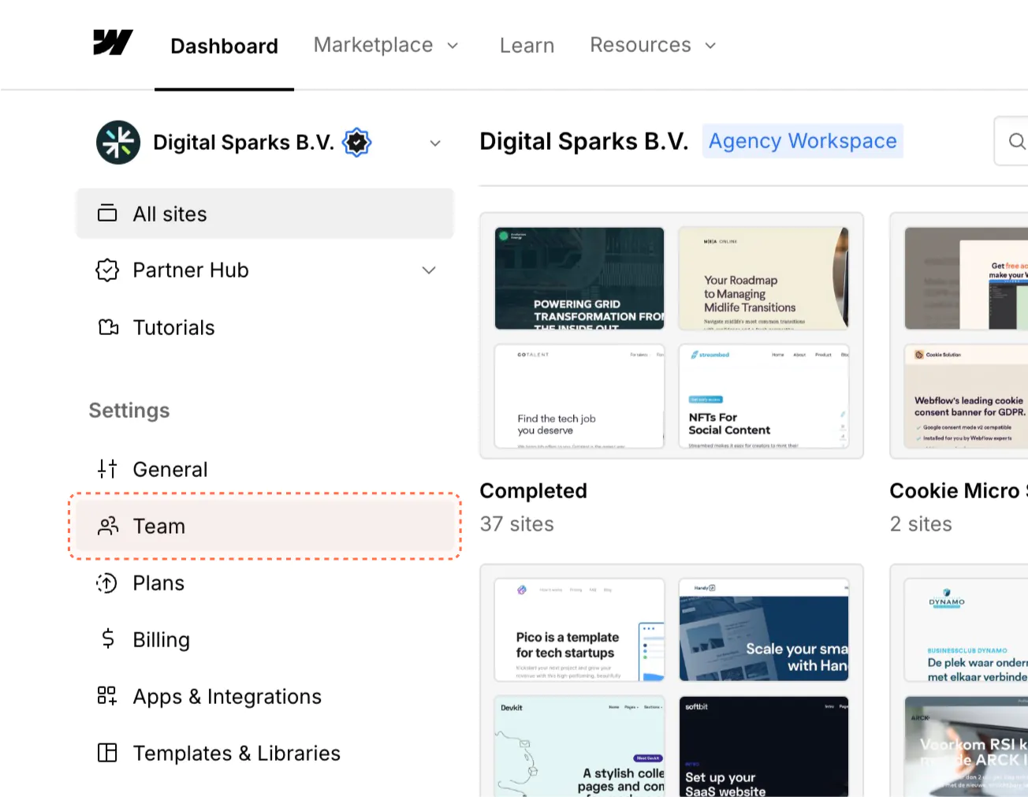The width and height of the screenshot is (1028, 797).
Task: Open General settings
Action: coord(265,469)
